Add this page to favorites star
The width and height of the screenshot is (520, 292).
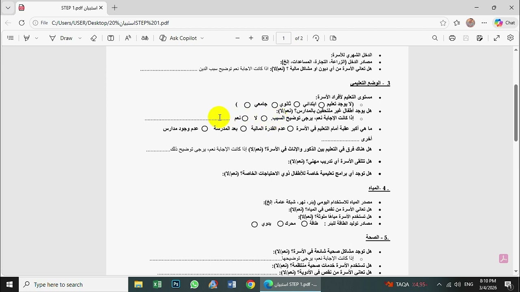(443, 23)
